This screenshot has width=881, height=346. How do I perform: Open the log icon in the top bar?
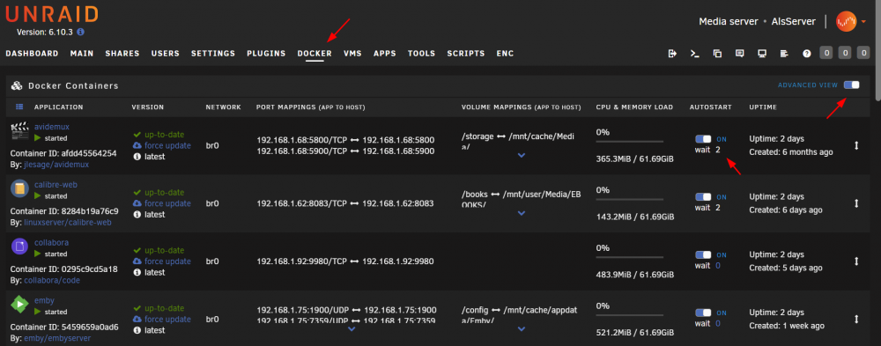click(784, 54)
